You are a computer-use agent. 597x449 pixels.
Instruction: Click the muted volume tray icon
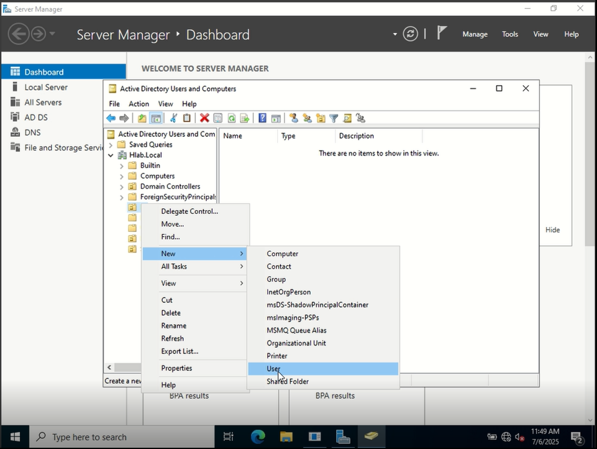click(x=520, y=437)
